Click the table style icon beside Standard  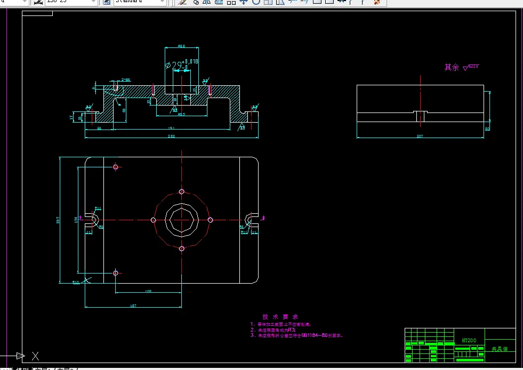tap(107, 2)
